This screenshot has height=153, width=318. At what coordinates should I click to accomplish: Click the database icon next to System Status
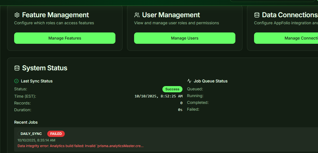click(x=17, y=68)
